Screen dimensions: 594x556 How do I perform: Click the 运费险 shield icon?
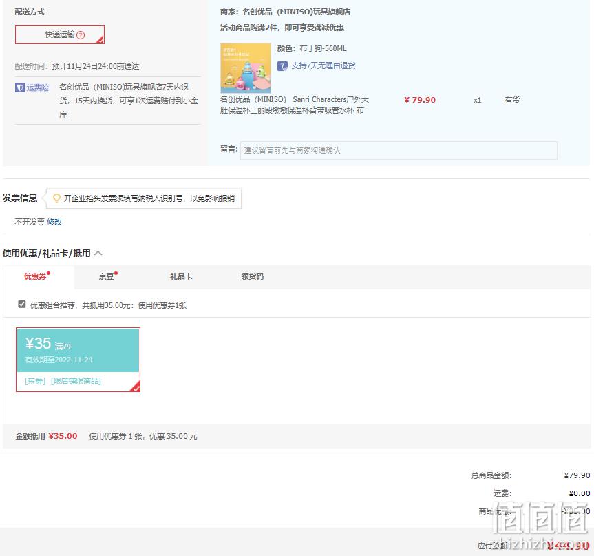(x=20, y=87)
